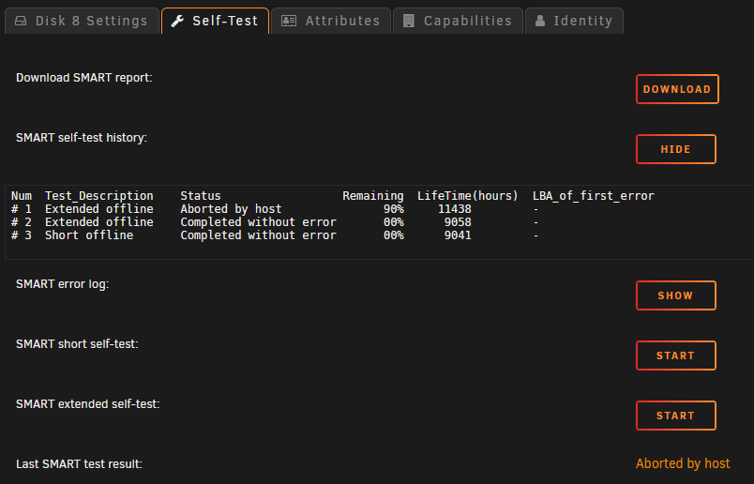Image resolution: width=754 pixels, height=484 pixels.
Task: Click the user icon on Identity tab
Action: tap(540, 22)
